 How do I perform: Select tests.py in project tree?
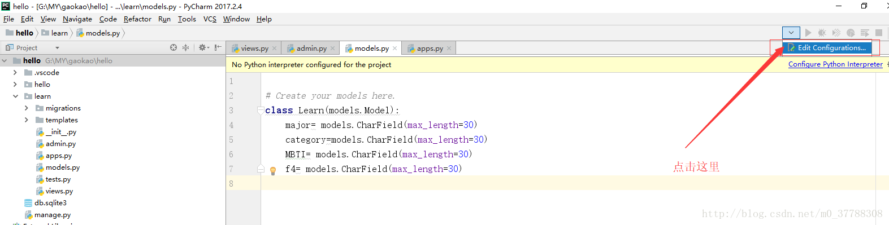click(53, 179)
